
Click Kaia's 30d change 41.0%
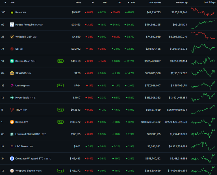[x=129, y=12]
